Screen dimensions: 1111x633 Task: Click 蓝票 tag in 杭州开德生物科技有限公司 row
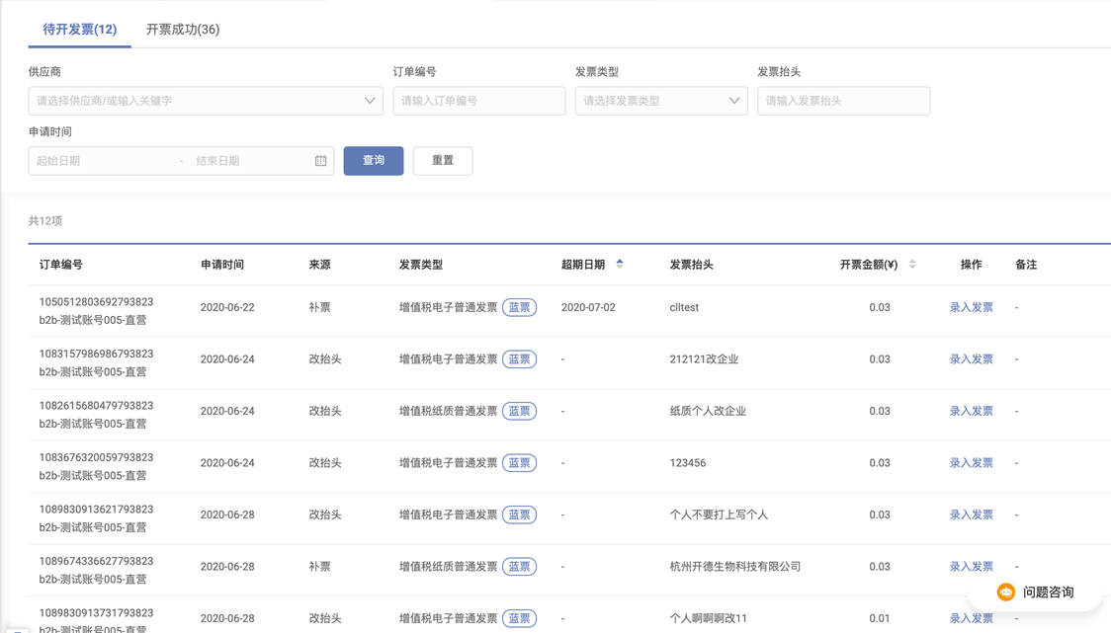[519, 567]
